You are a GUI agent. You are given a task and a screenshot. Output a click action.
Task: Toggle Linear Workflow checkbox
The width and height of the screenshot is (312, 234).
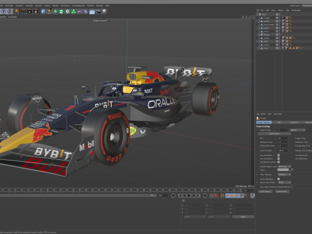coord(279,179)
